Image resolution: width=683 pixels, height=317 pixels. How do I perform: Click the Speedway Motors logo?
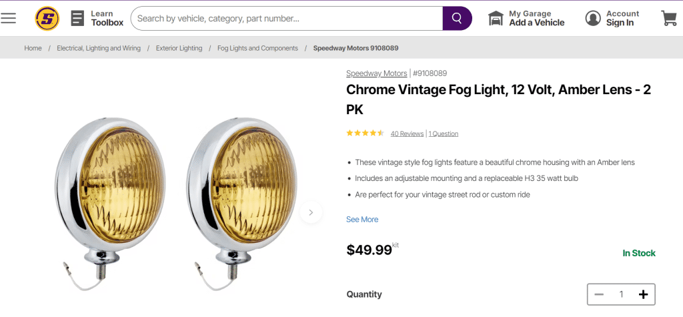tap(47, 18)
